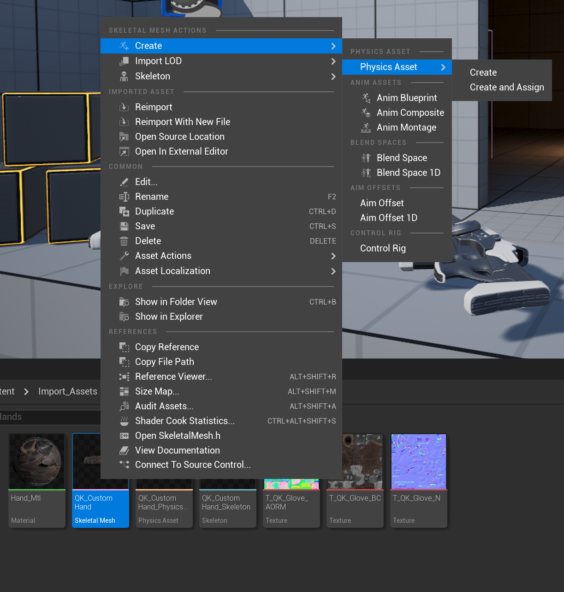
Task: Expand the Skeleton submenu arrow
Action: (333, 77)
